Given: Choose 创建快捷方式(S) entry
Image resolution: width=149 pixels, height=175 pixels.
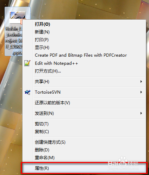Looking at the screenshot, I should tap(50, 142).
